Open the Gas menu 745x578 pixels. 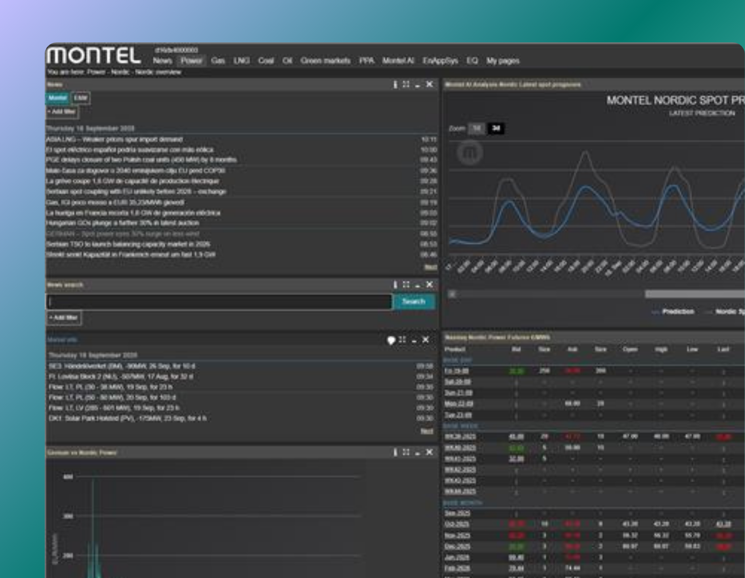click(218, 61)
